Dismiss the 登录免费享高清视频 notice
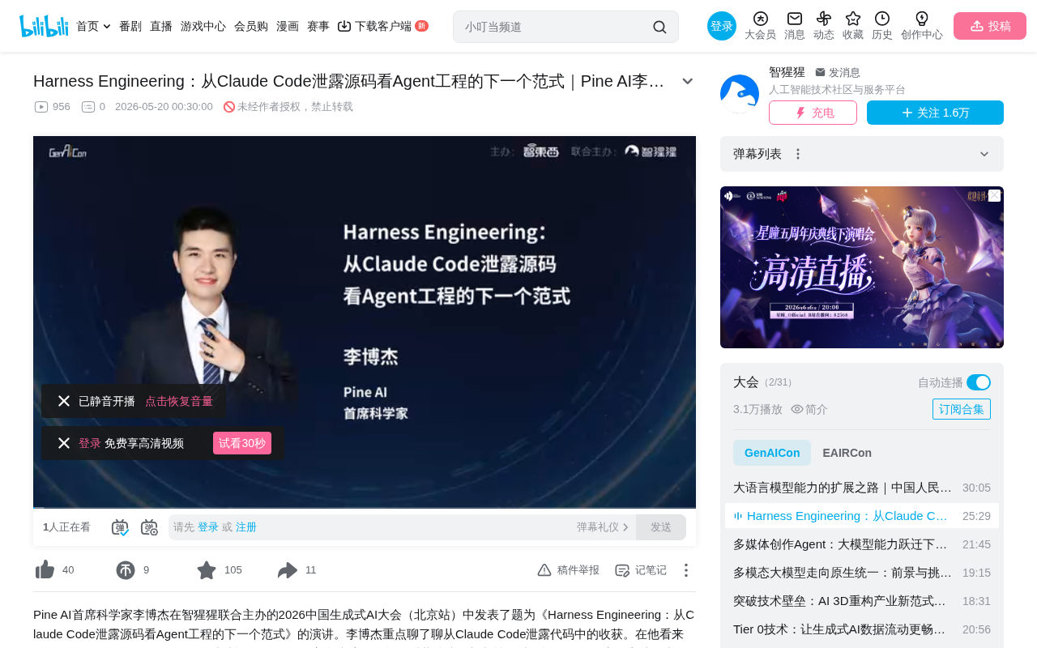 pyautogui.click(x=64, y=443)
